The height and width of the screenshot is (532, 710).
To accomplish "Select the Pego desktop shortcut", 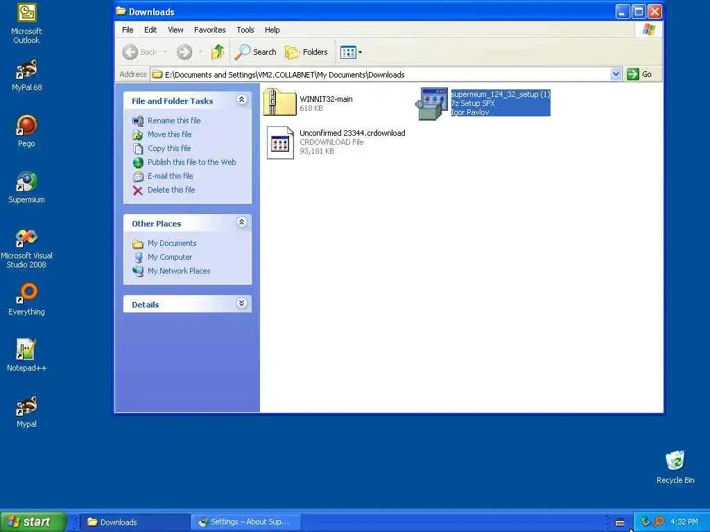I will click(x=26, y=131).
